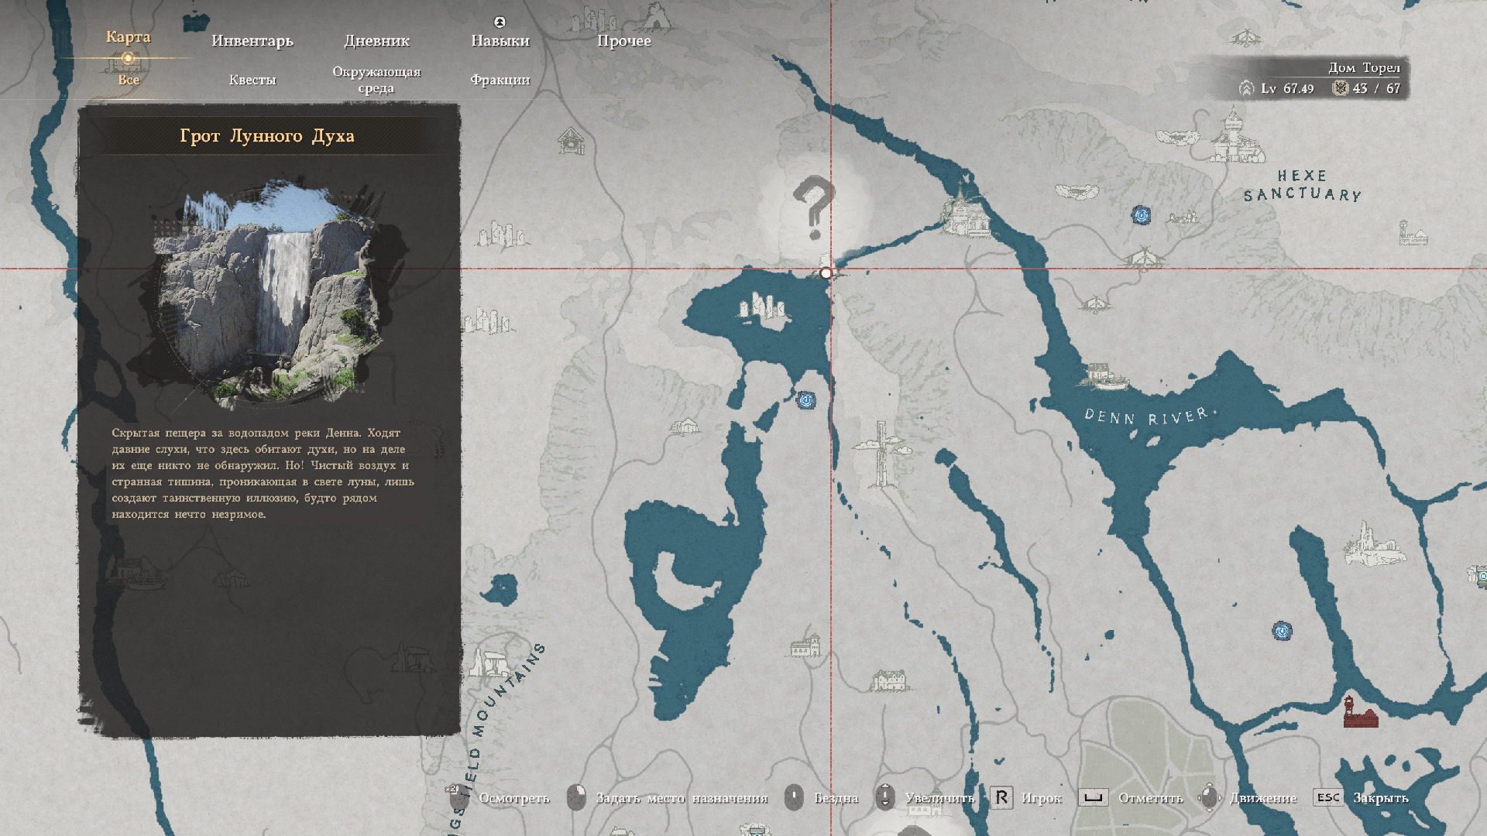This screenshot has height=836, width=1487.
Task: Click the Движение control hint
Action: [x=1248, y=797]
